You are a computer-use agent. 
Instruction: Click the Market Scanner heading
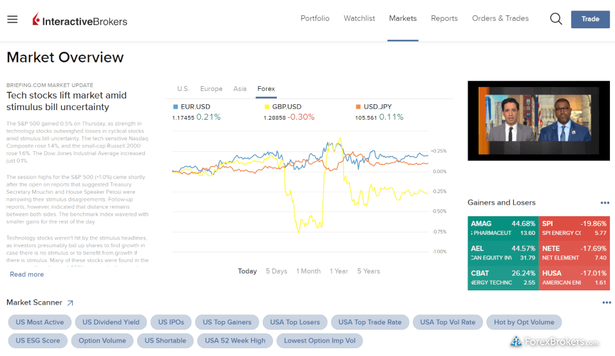(x=34, y=303)
